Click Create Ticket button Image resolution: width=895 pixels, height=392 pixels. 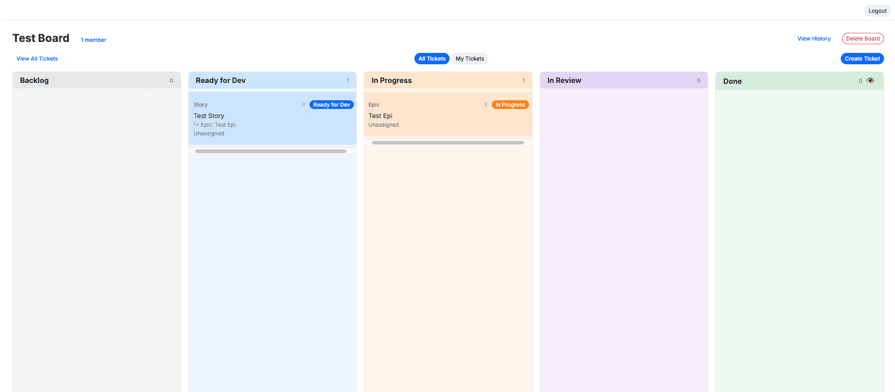[862, 59]
